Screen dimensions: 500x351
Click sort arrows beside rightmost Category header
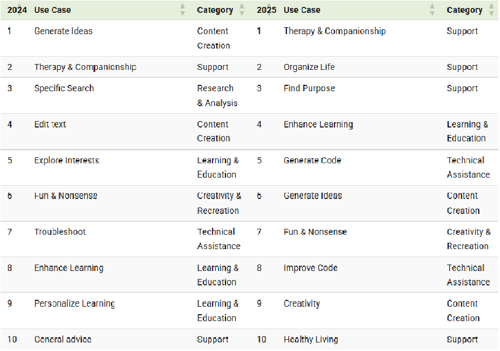coord(491,10)
